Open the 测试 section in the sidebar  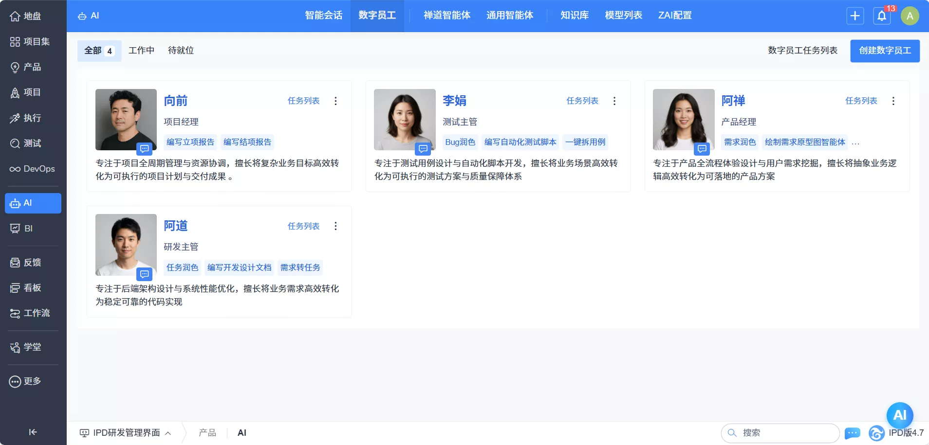(32, 143)
